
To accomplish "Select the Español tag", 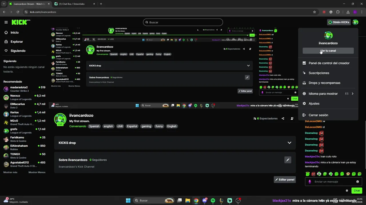I will pos(132,126).
